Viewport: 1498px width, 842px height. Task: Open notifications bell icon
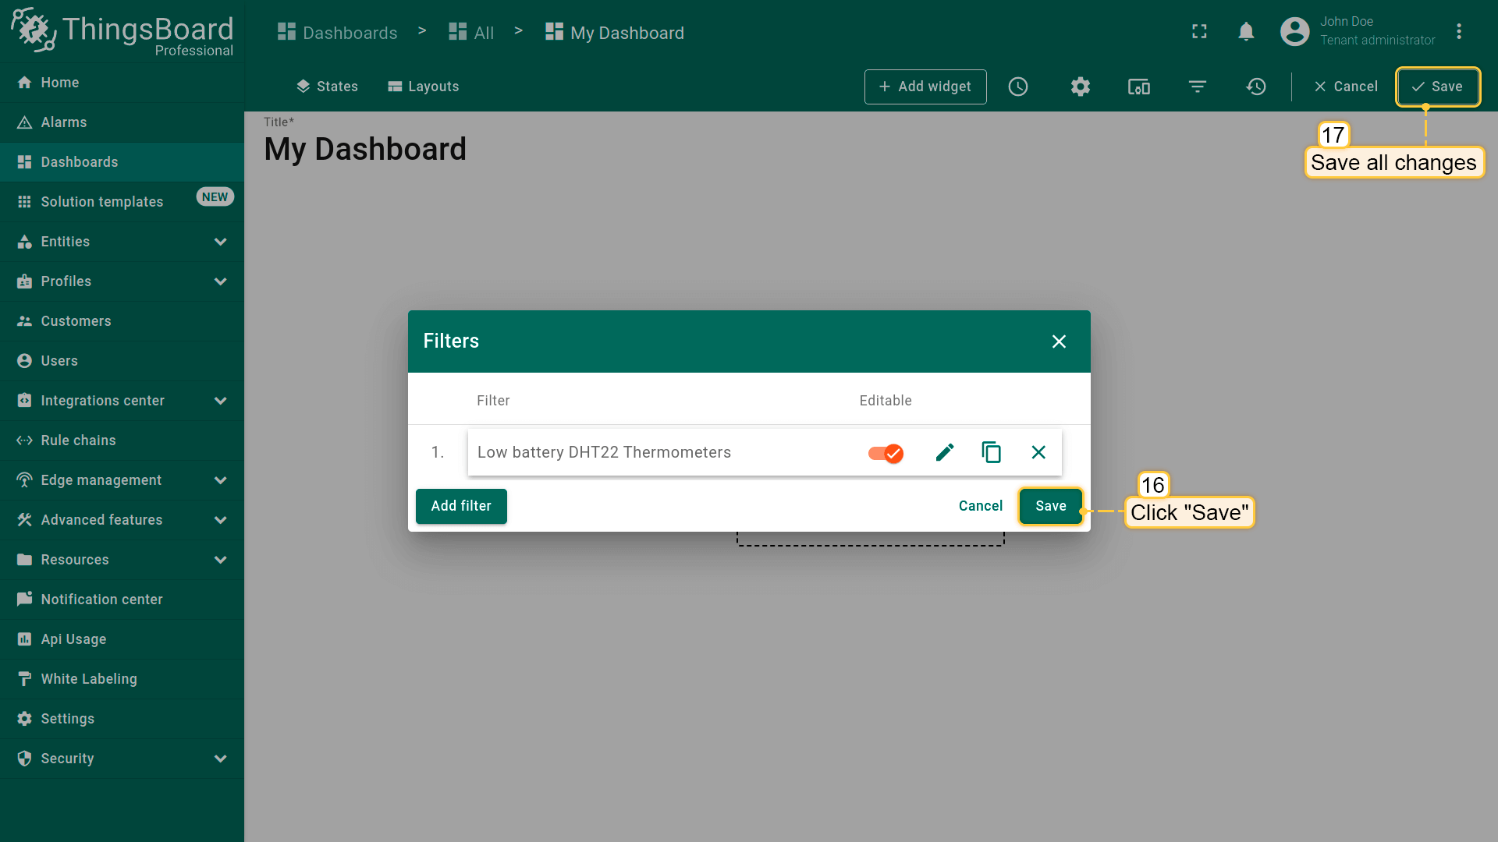(x=1246, y=32)
